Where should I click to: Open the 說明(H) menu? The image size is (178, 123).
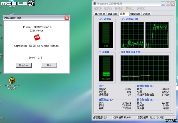pos(141,9)
